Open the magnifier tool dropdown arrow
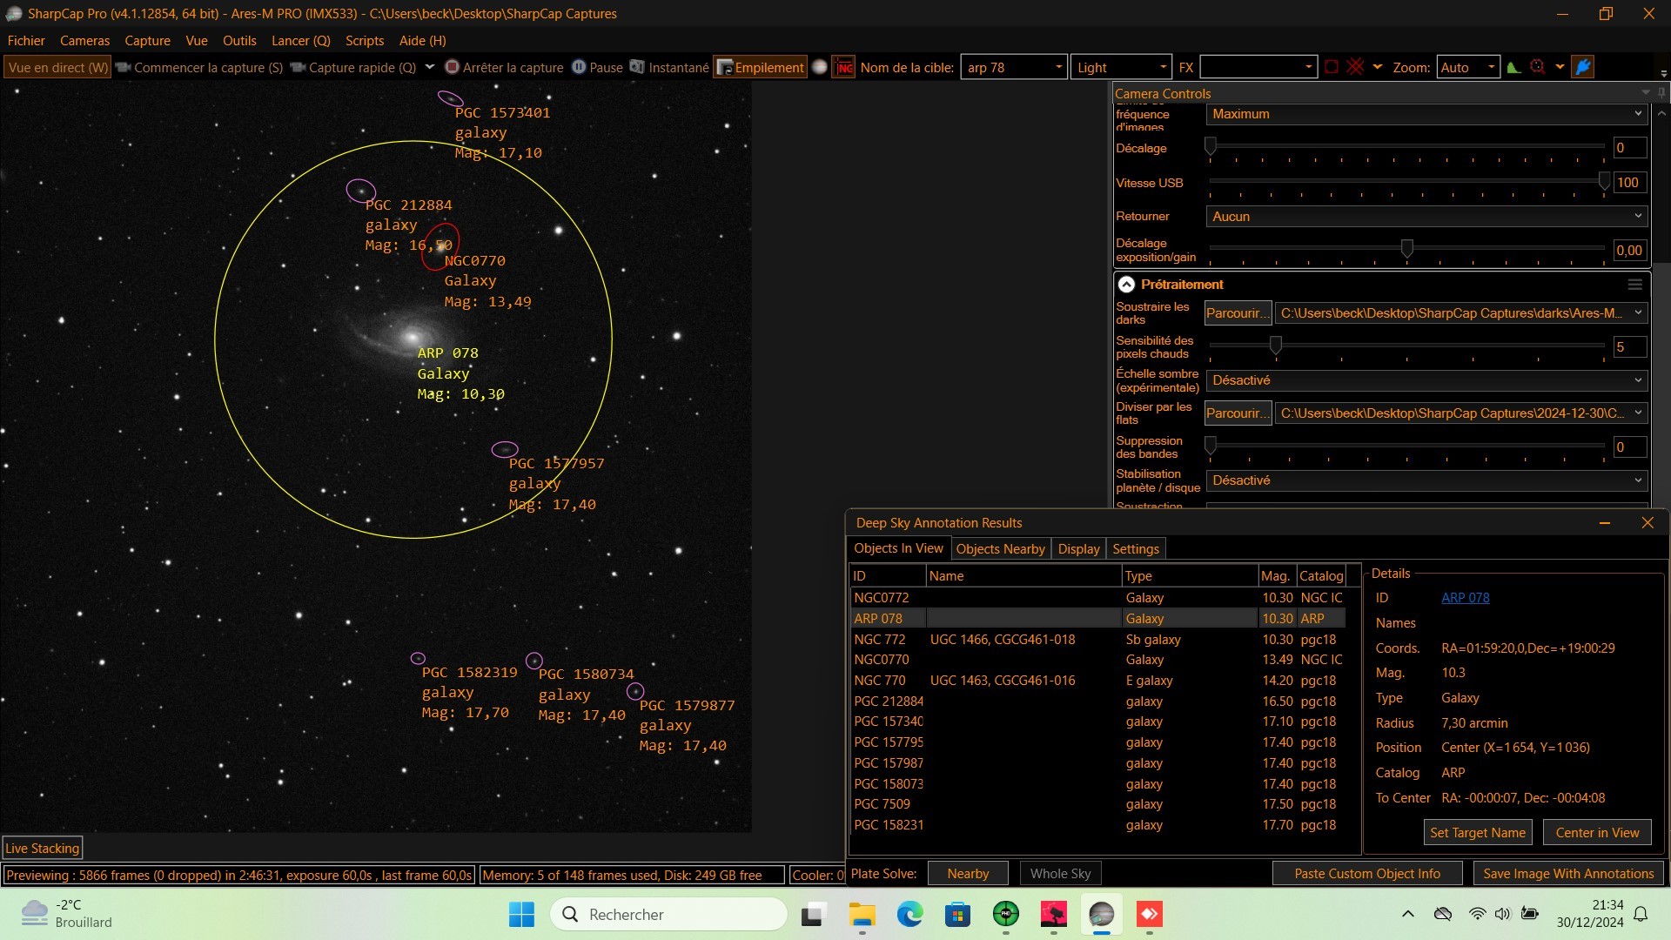This screenshot has width=1671, height=940. click(x=1560, y=67)
